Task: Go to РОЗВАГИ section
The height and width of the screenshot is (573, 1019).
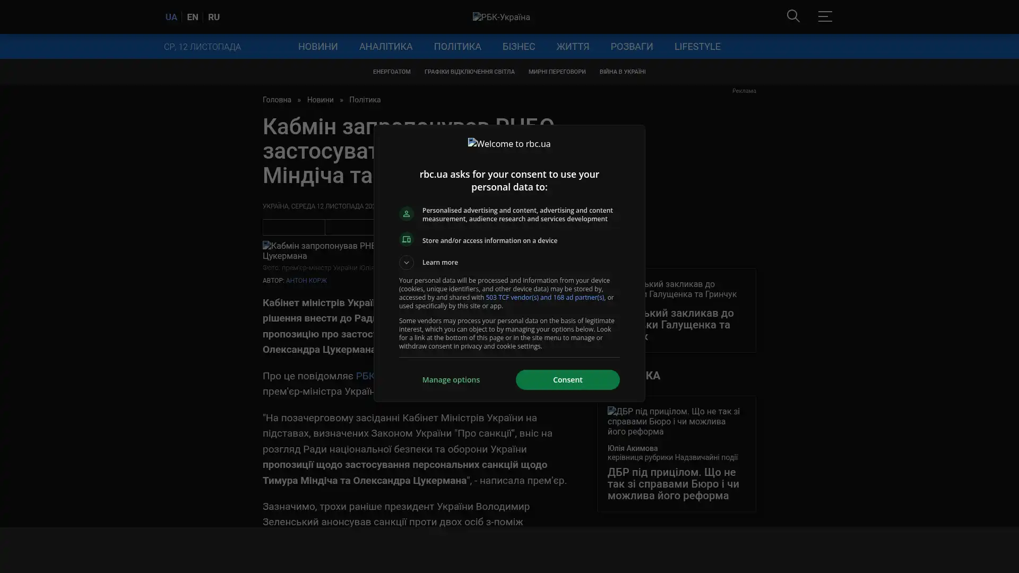Action: point(632,47)
